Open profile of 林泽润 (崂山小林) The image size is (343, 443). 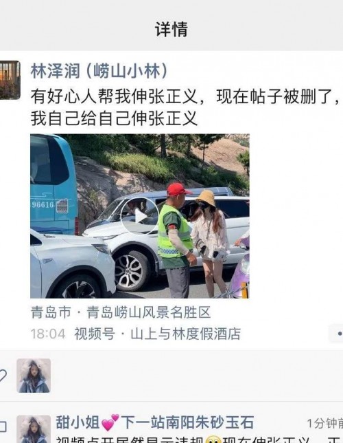click(x=99, y=71)
